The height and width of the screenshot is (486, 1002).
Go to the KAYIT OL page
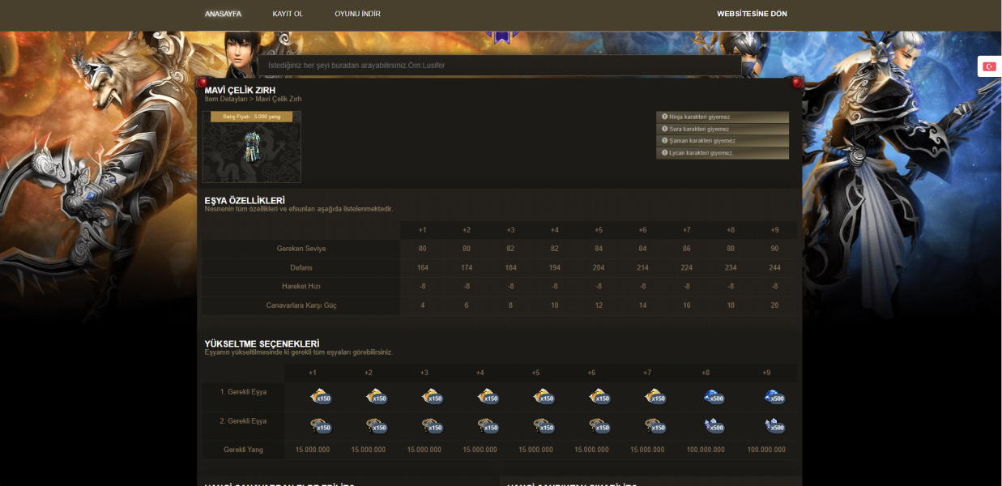pos(288,14)
